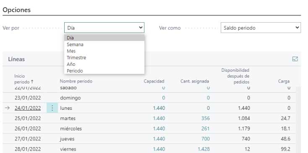Viewport: 308px width, 153px height.
Task: Click the Nombre periodo column header
Action: (x=76, y=81)
